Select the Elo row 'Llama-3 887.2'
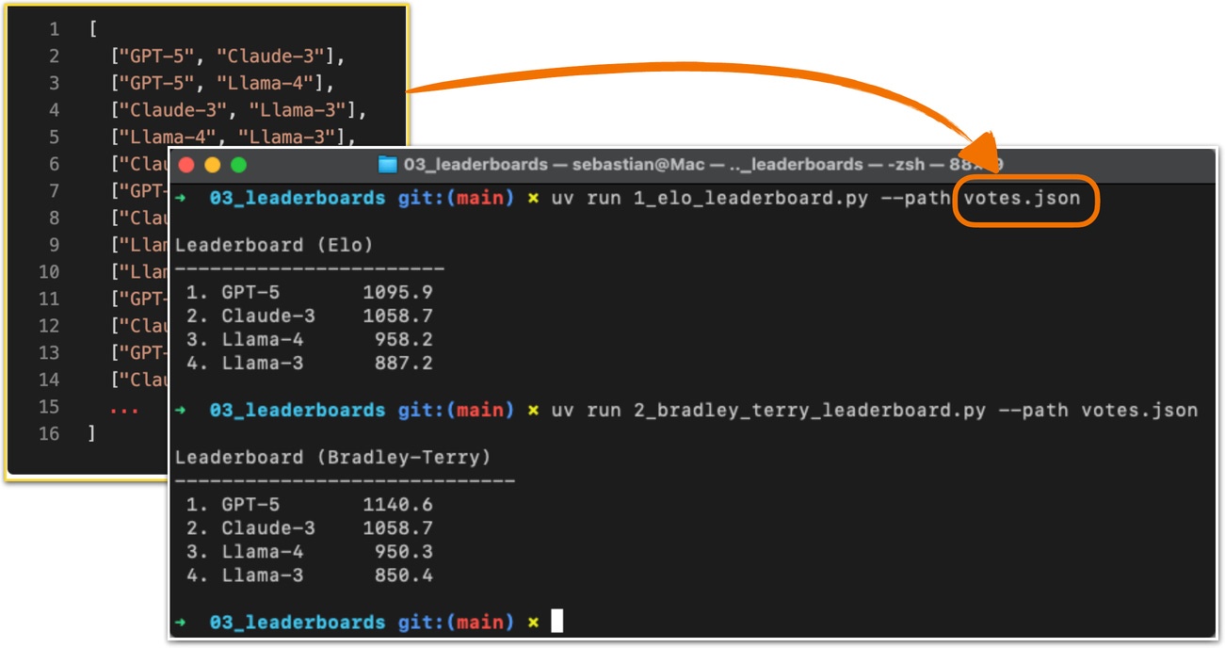This screenshot has width=1225, height=648. 310,363
